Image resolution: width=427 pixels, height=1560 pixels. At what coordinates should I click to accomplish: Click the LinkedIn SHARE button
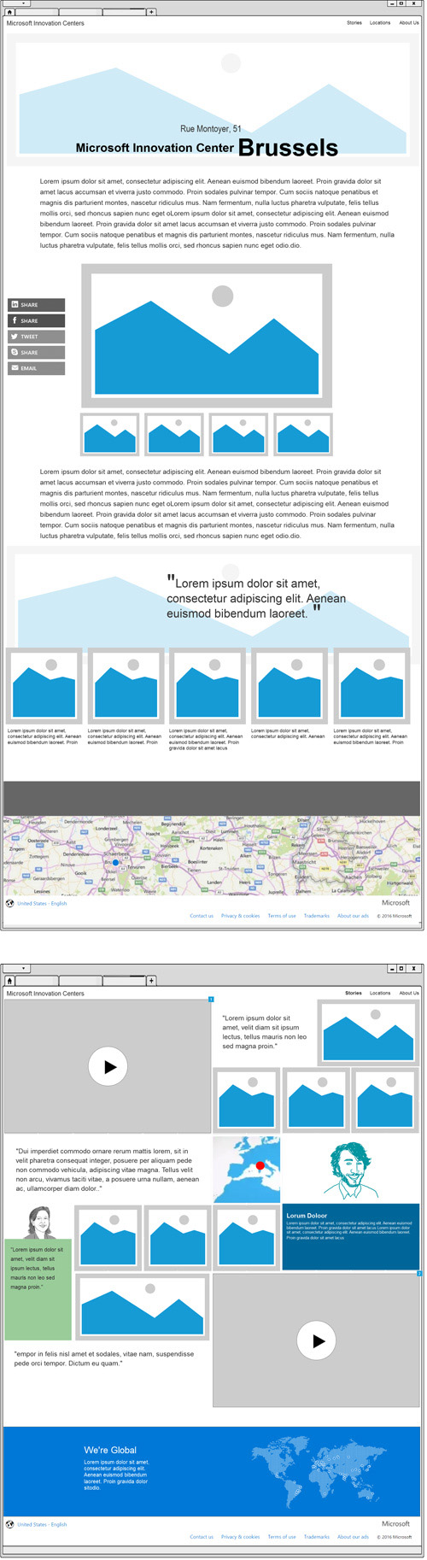pos(37,305)
